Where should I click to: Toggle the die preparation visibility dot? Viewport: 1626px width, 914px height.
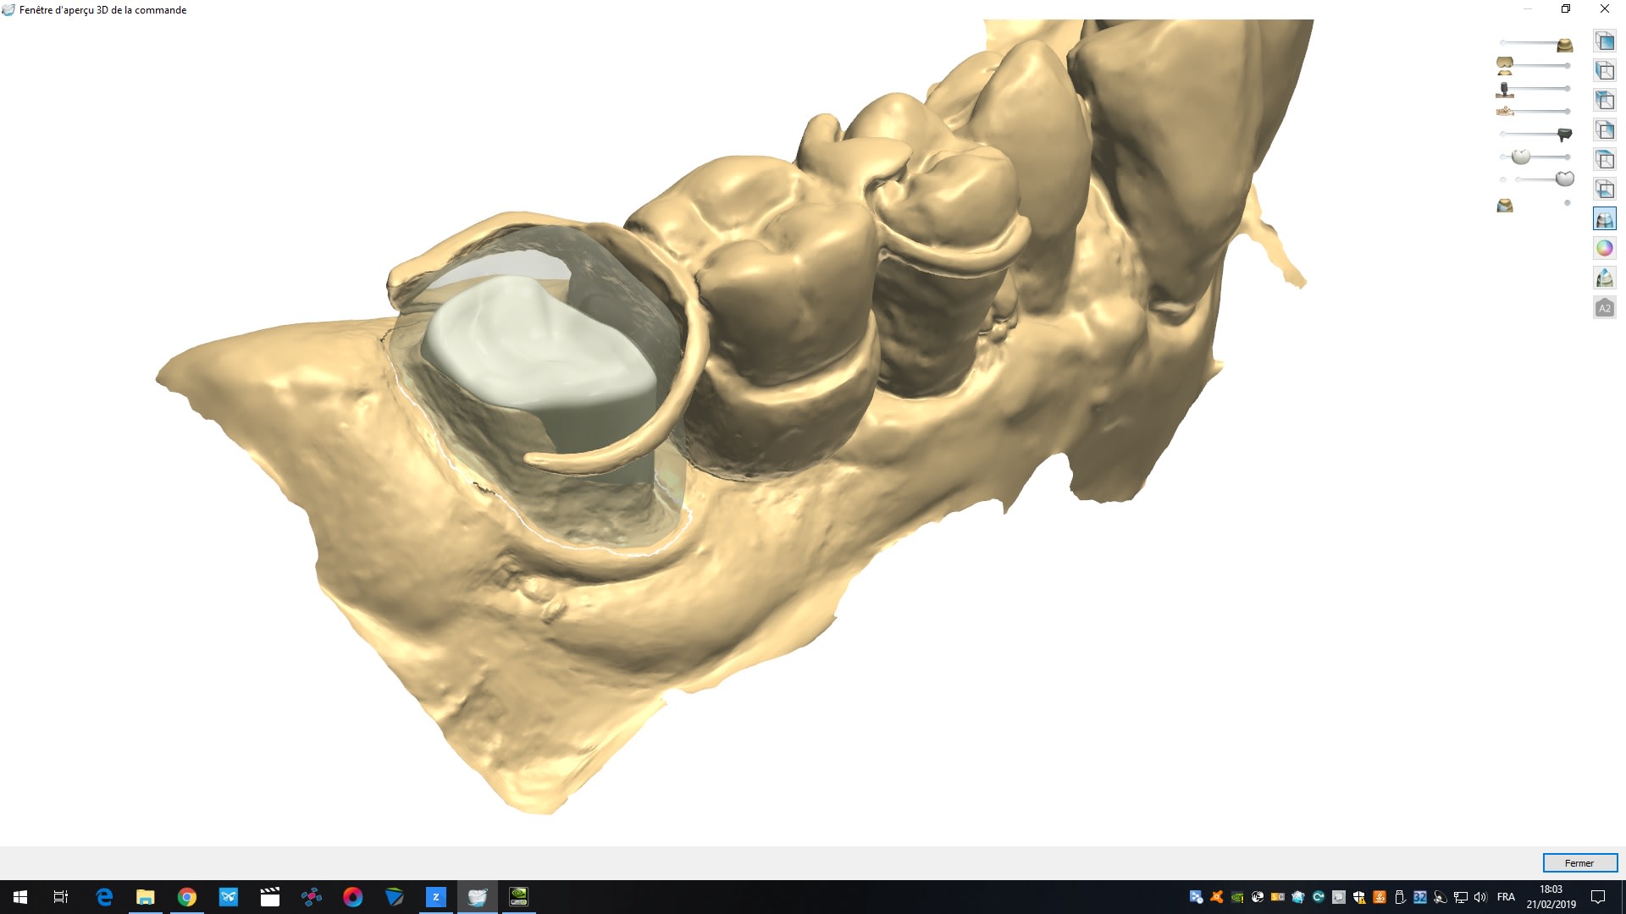click(1568, 203)
